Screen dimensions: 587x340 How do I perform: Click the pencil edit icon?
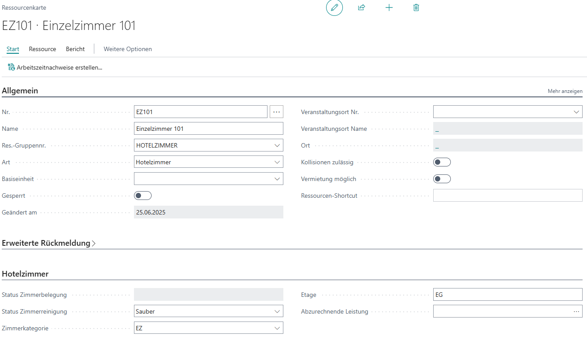[334, 8]
